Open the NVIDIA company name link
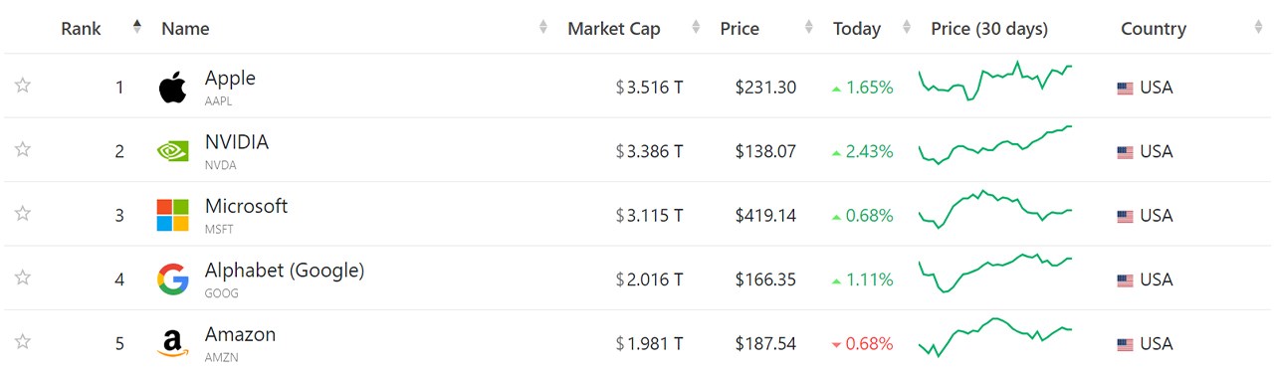 [237, 142]
